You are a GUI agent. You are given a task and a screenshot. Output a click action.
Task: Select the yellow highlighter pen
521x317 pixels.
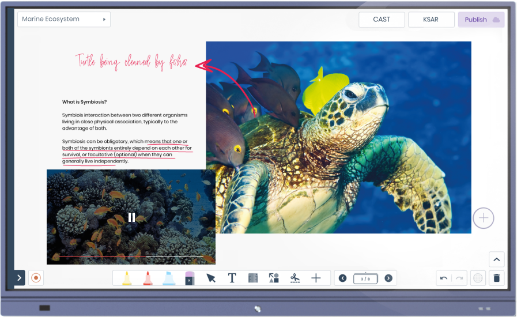pos(126,278)
